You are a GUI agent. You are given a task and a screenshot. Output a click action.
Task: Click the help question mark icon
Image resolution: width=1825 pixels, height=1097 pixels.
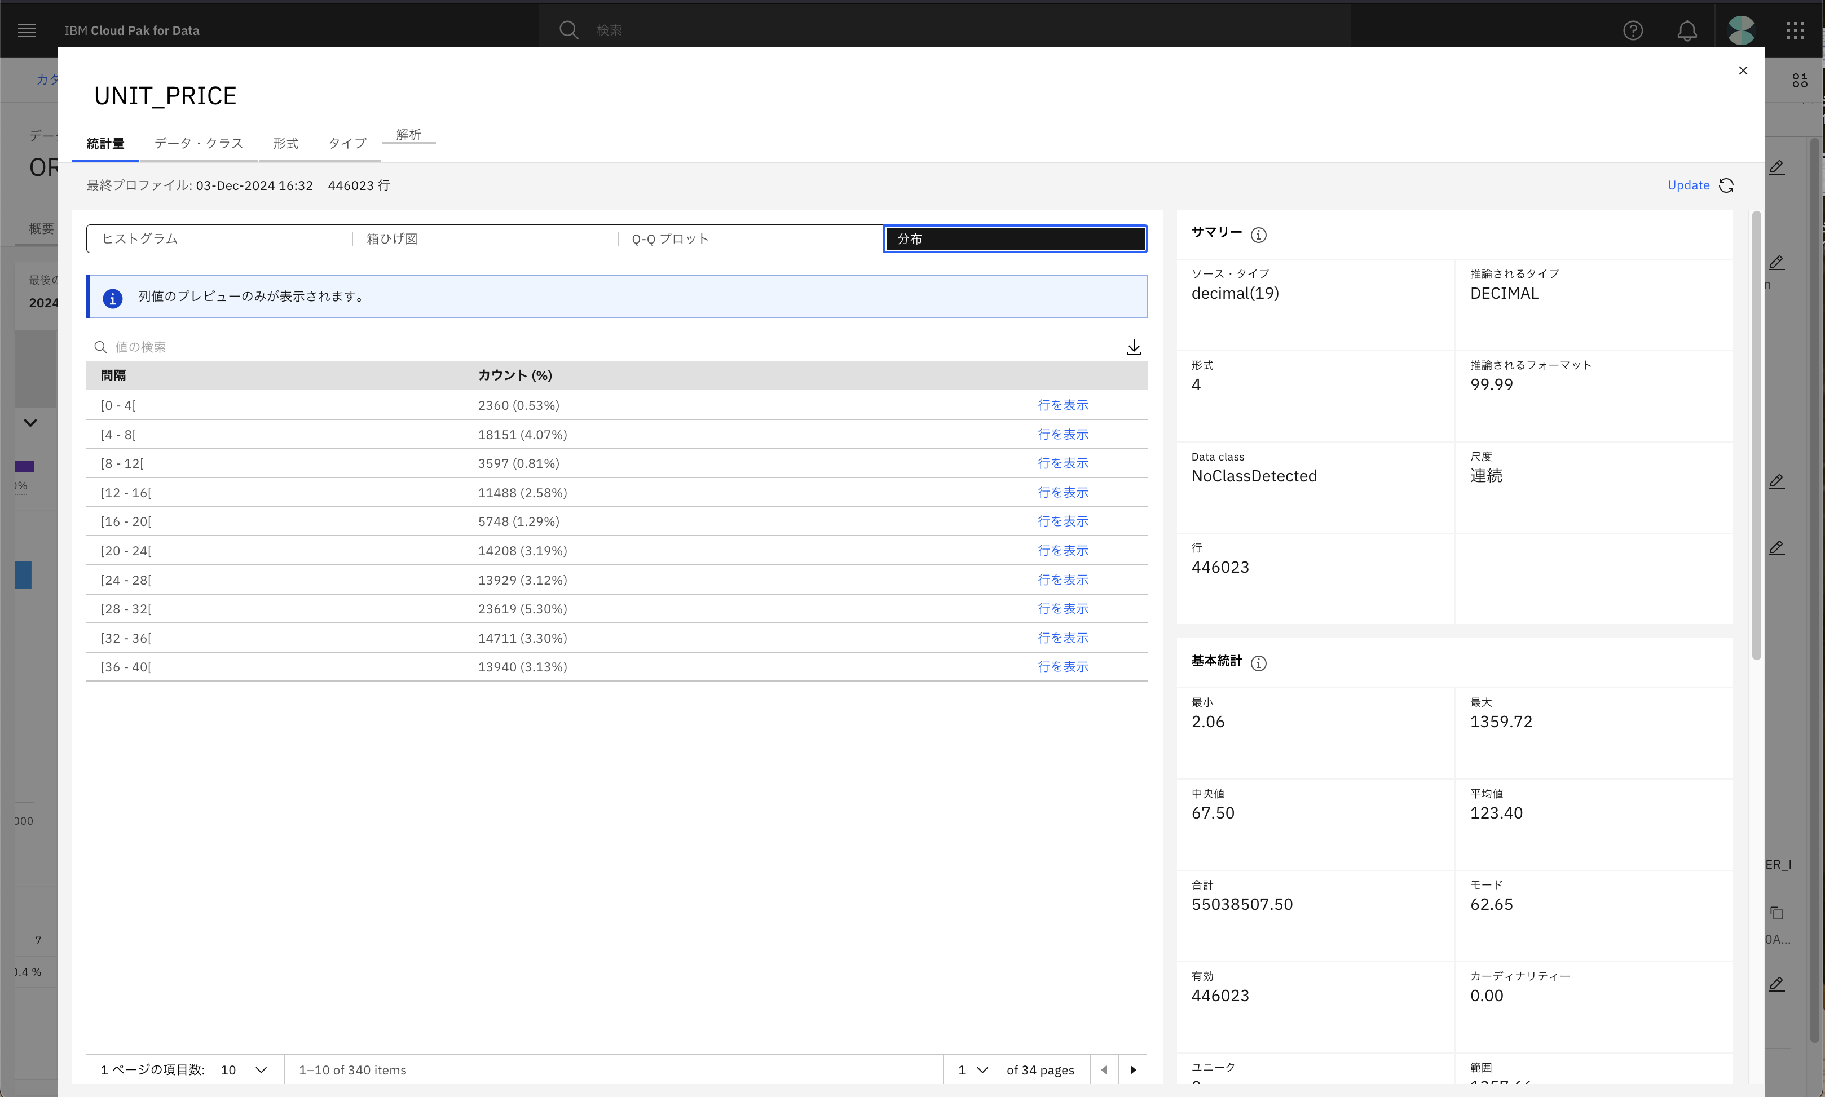coord(1633,30)
